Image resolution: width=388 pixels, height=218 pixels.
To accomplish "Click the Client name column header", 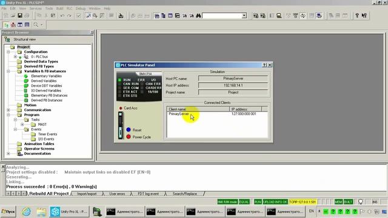I will click(198, 109).
